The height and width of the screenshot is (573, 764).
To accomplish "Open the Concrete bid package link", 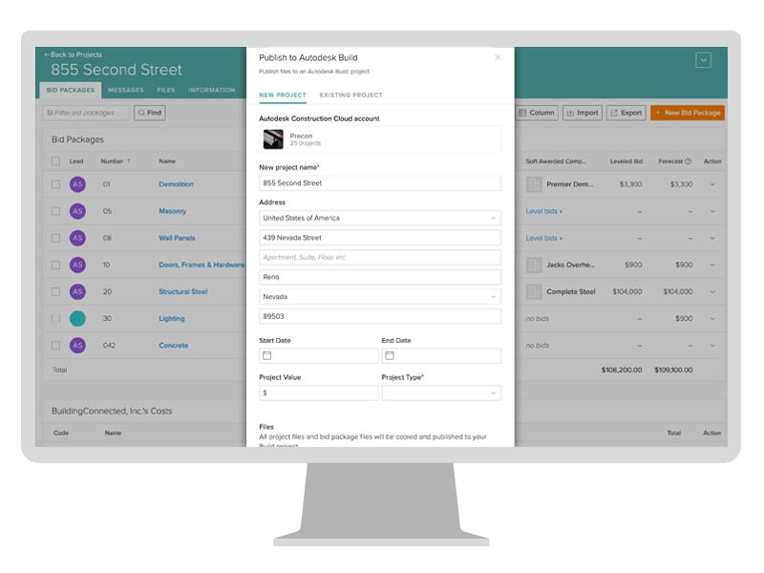I will (x=174, y=345).
